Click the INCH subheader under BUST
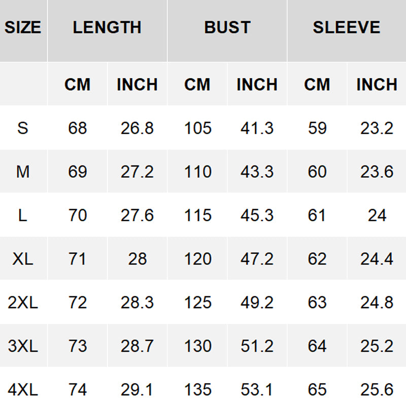Screen dimensions: 406x406 257,85
